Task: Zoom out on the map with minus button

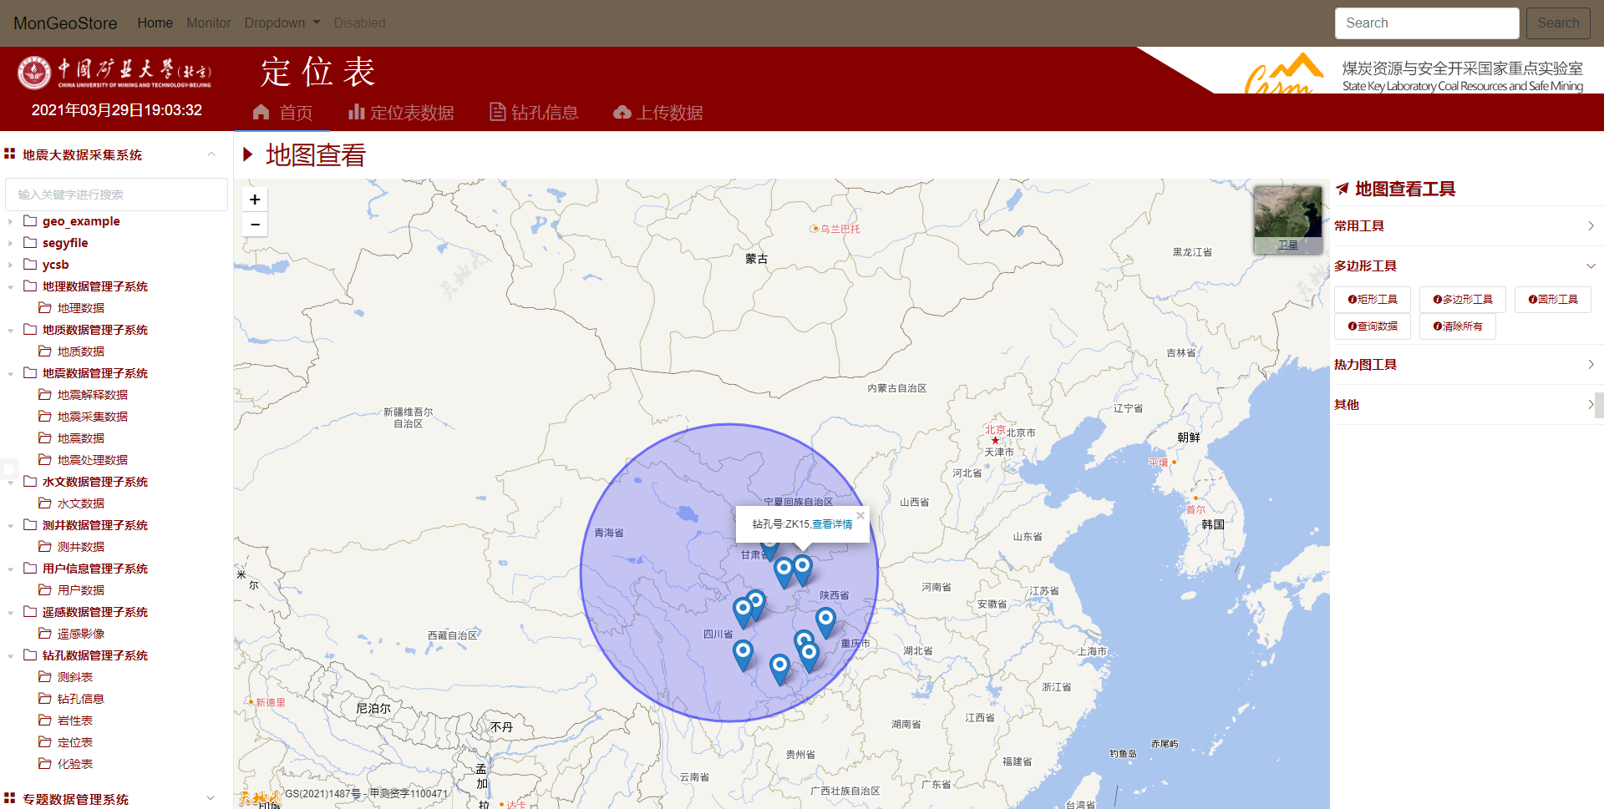Action: (255, 225)
